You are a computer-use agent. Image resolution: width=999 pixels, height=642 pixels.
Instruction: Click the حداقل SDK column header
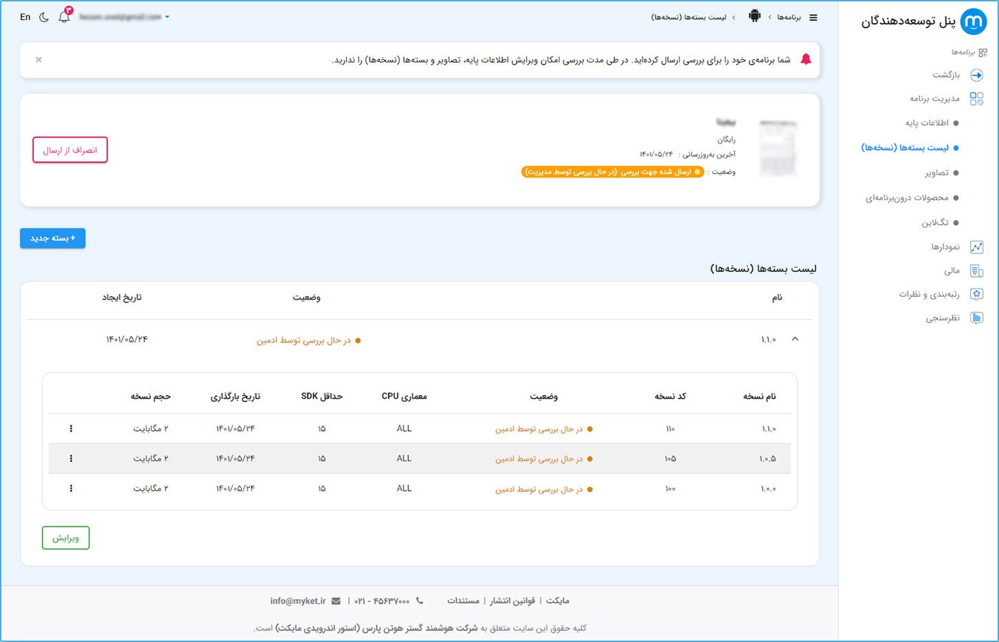(x=322, y=397)
